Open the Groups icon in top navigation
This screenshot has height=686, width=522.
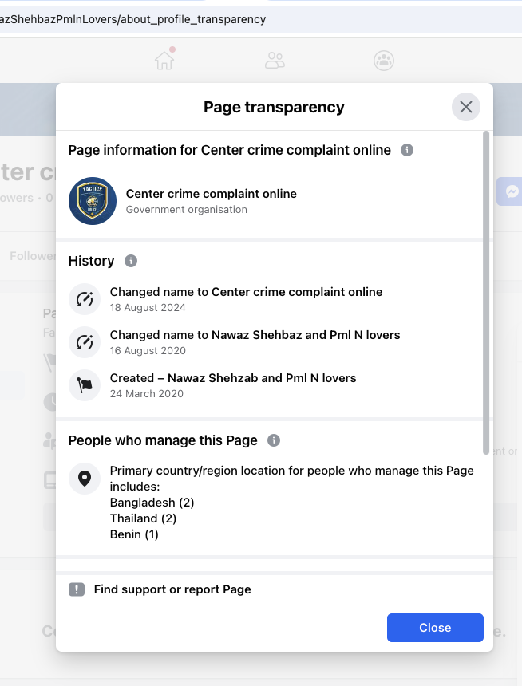tap(384, 61)
